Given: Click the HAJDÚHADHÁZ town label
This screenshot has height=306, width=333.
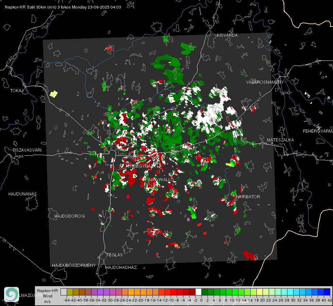Looking at the screenshot, I should [121, 268].
